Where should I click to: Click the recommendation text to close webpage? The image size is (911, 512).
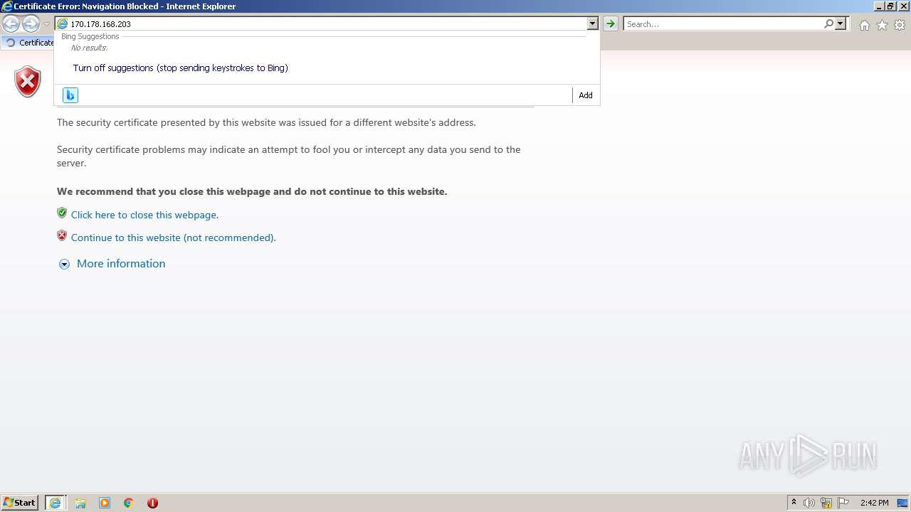[x=252, y=191]
